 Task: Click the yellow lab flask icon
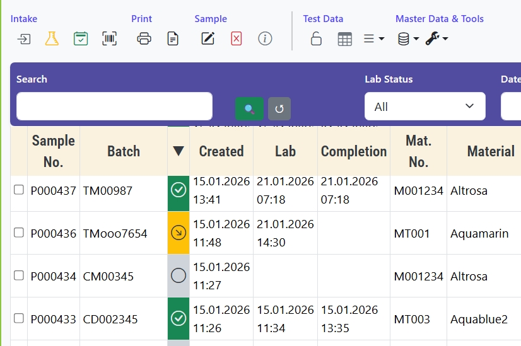click(52, 38)
